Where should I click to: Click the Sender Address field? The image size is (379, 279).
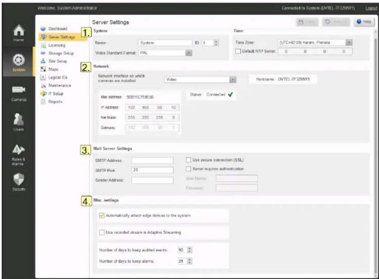152,180
